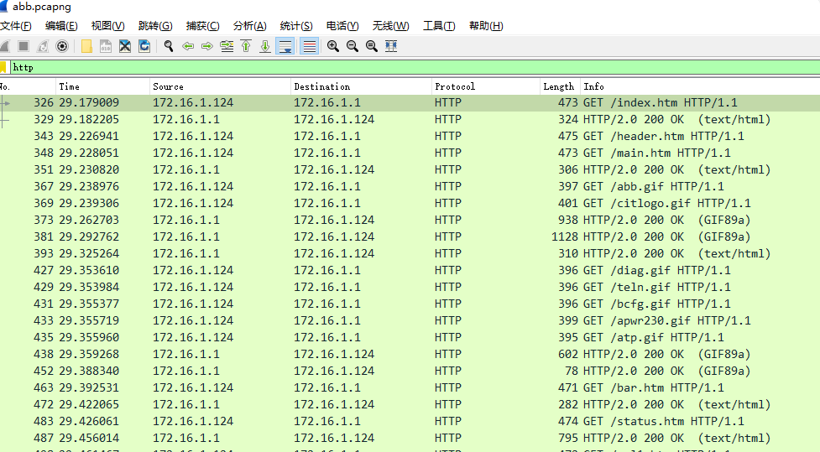Select packet 369 GET /citlogo.gif
Image resolution: width=820 pixels, height=452 pixels.
point(410,203)
